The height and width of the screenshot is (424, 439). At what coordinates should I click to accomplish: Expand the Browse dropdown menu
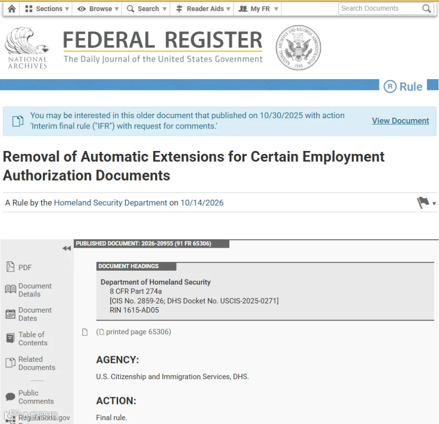tap(98, 9)
